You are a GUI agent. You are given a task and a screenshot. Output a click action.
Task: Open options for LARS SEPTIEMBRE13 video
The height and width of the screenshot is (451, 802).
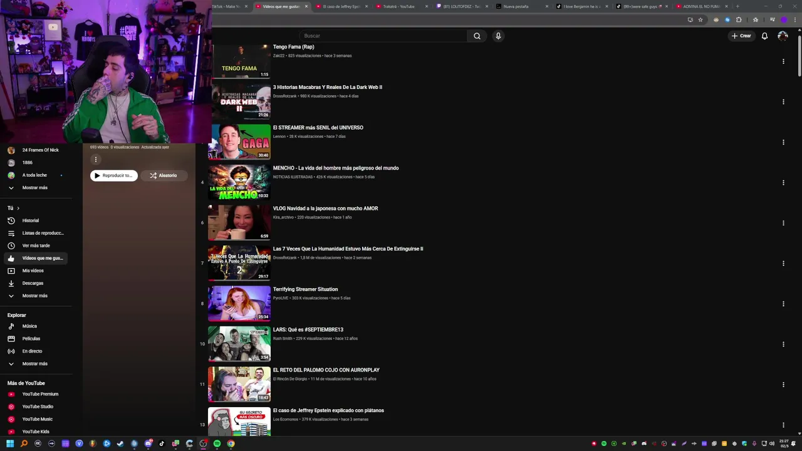point(783,344)
